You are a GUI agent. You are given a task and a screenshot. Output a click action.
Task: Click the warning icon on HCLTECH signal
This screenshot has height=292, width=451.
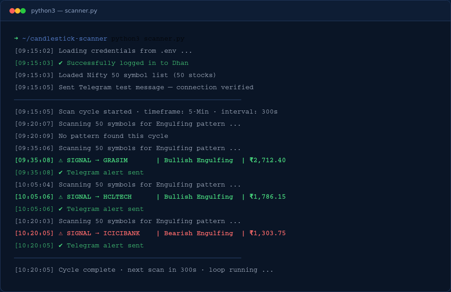point(61,197)
